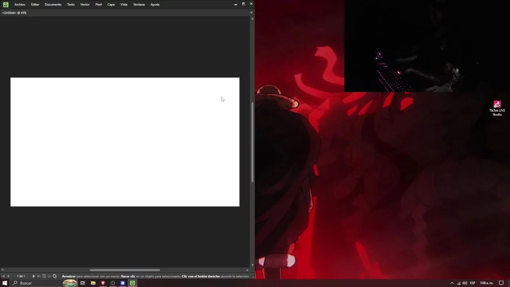Close the Affinity window
The height and width of the screenshot is (287, 510).
pyautogui.click(x=251, y=4)
